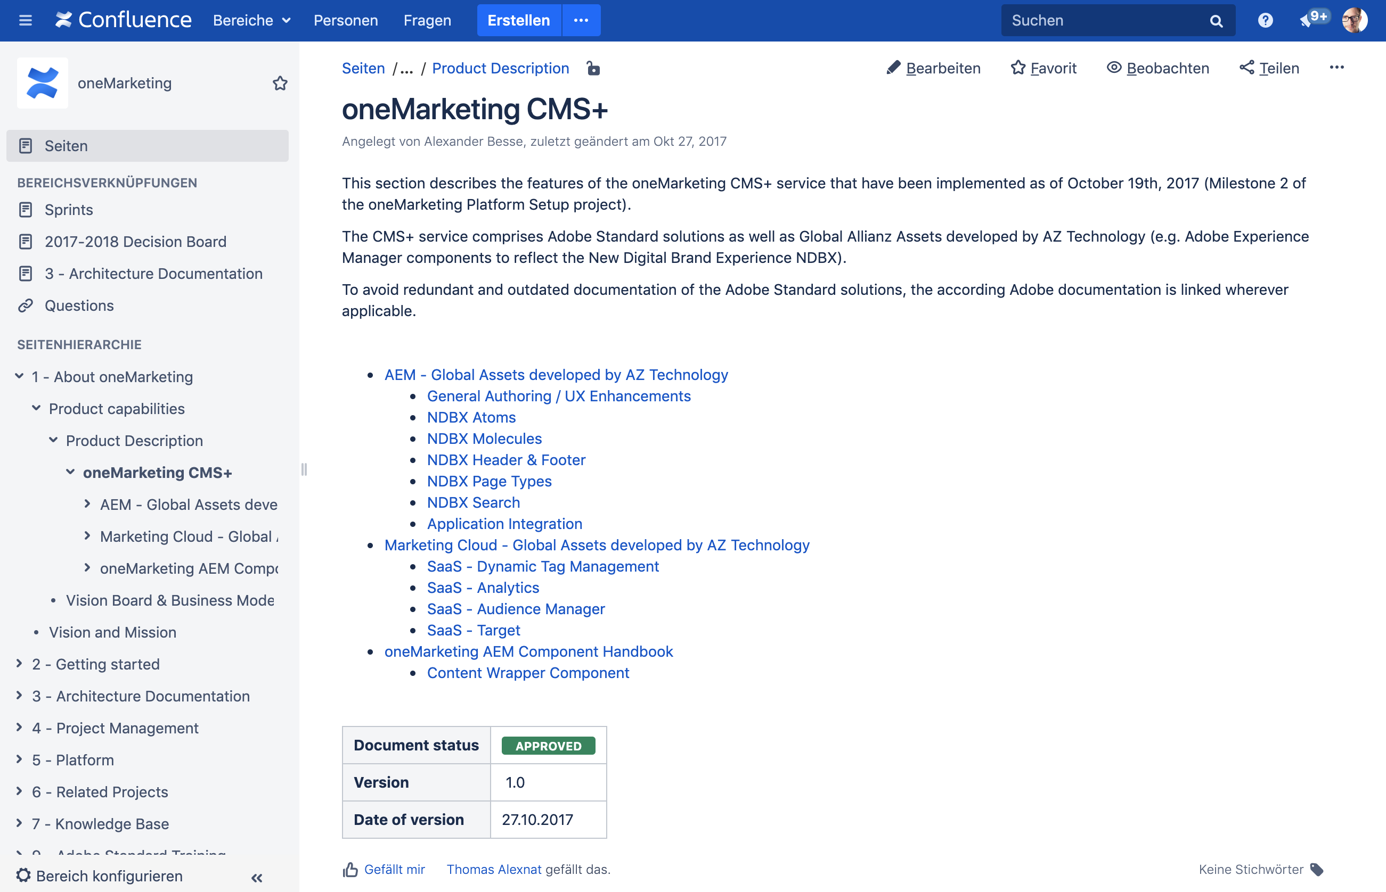The image size is (1386, 892).
Task: Click the Confluence logo
Action: (x=124, y=20)
